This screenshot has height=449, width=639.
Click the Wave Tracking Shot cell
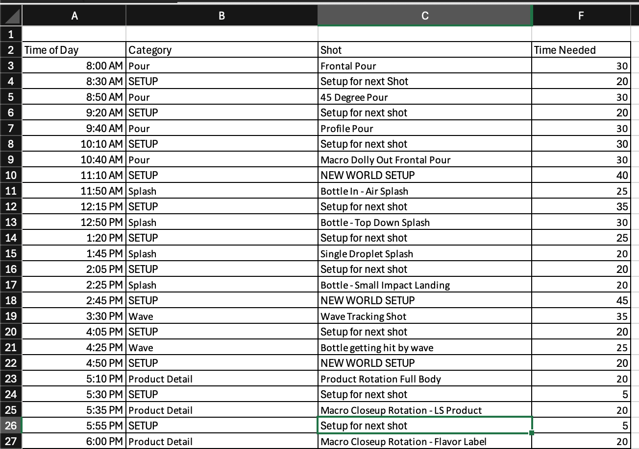(x=424, y=316)
